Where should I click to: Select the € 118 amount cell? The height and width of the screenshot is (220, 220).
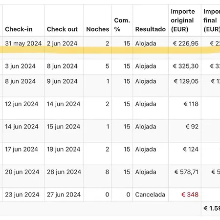(x=191, y=104)
